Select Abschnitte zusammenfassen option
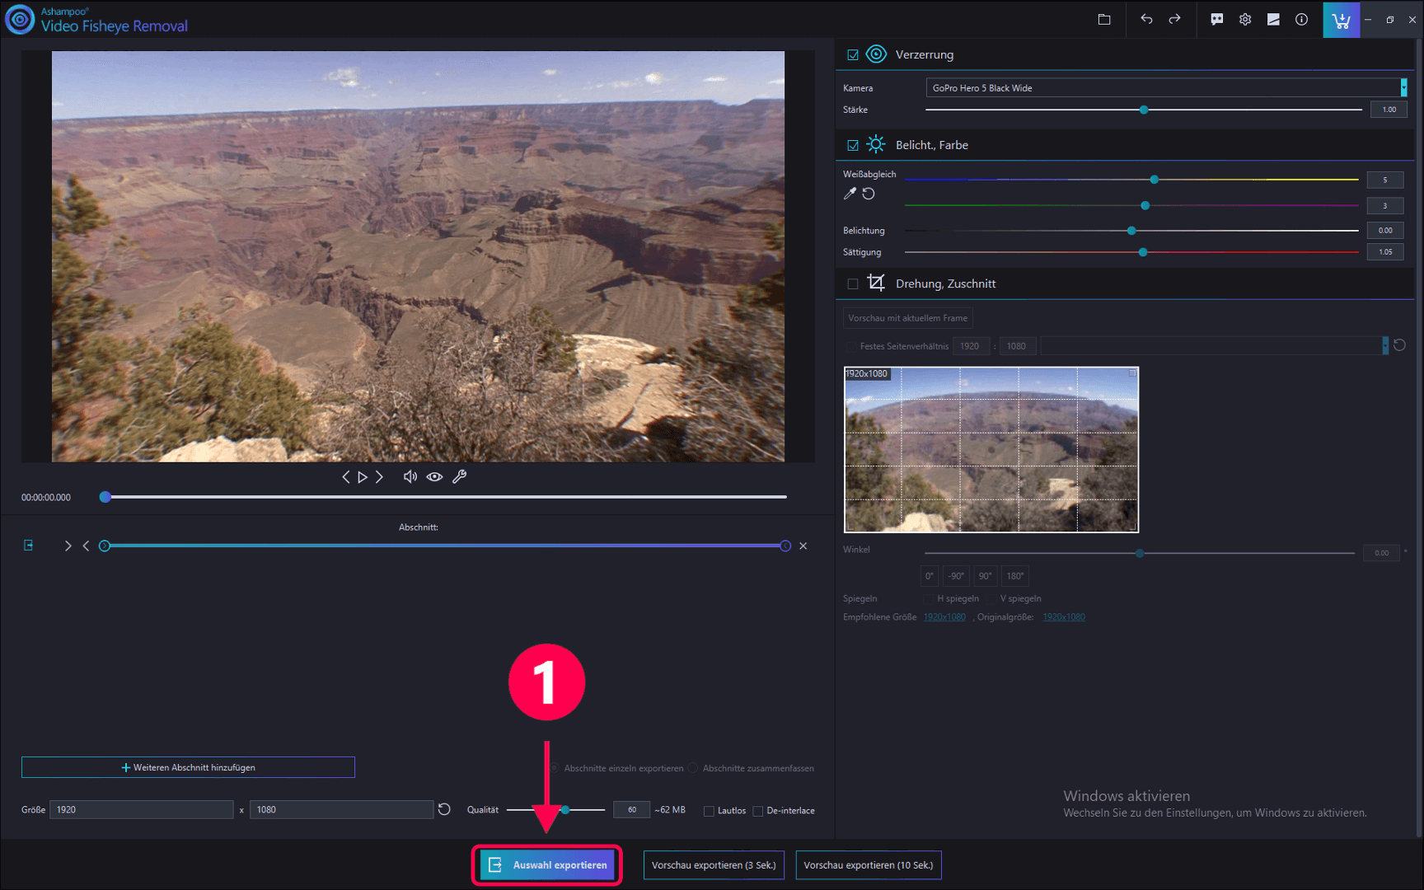The image size is (1424, 890). point(693,768)
